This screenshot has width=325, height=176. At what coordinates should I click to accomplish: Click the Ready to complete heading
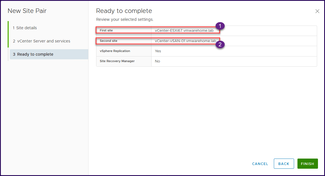point(124,11)
